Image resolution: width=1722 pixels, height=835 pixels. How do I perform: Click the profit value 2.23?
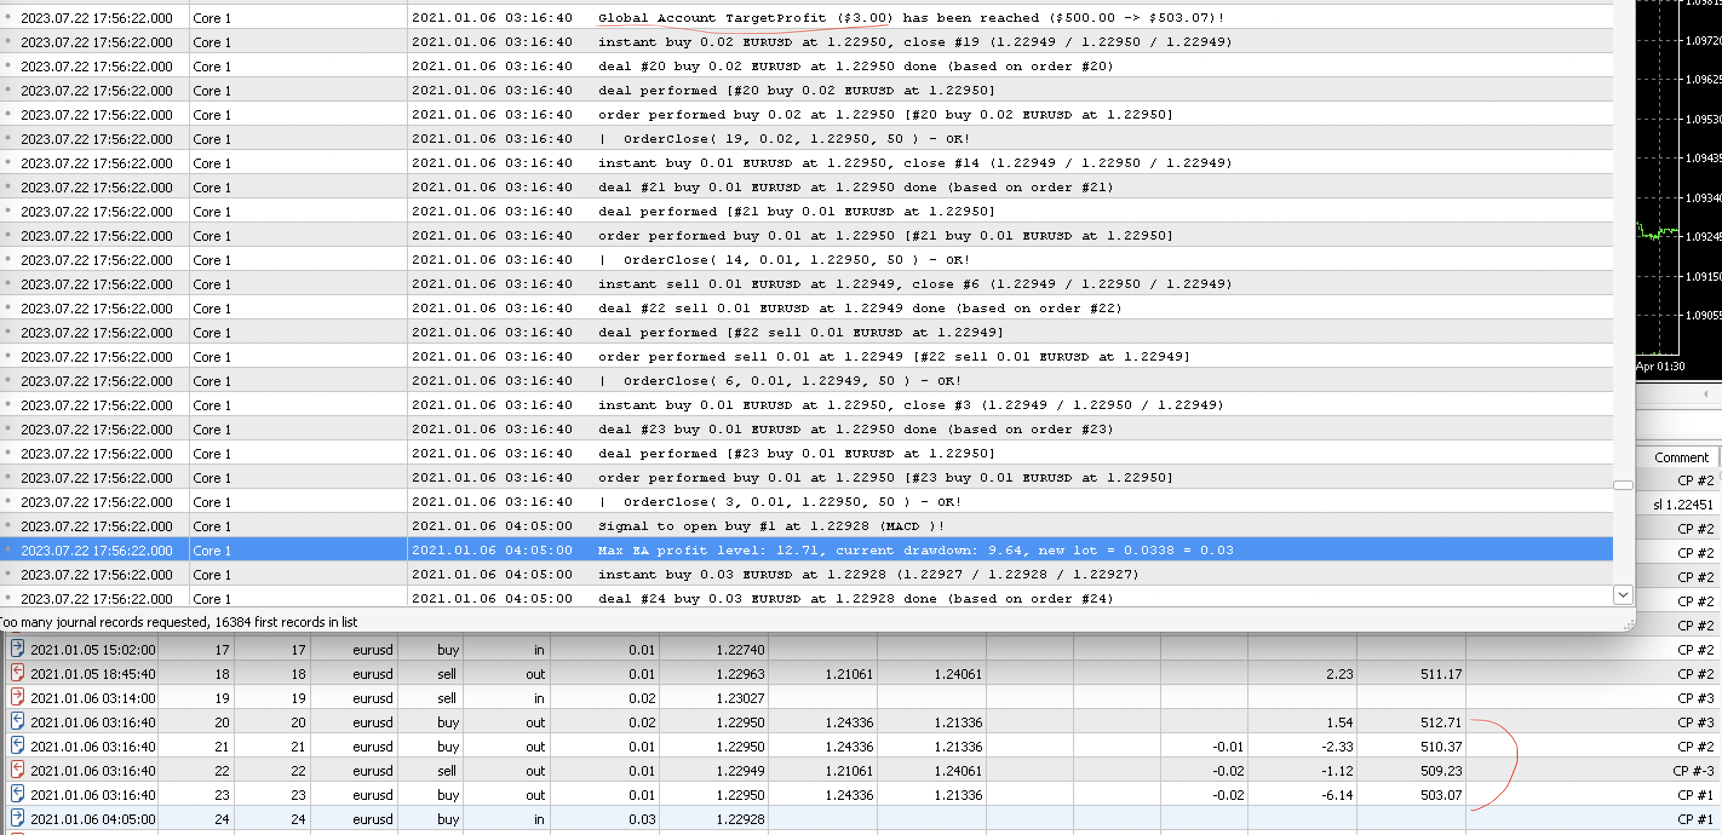1339,674
